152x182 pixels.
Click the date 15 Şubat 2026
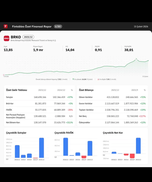click(141, 26)
